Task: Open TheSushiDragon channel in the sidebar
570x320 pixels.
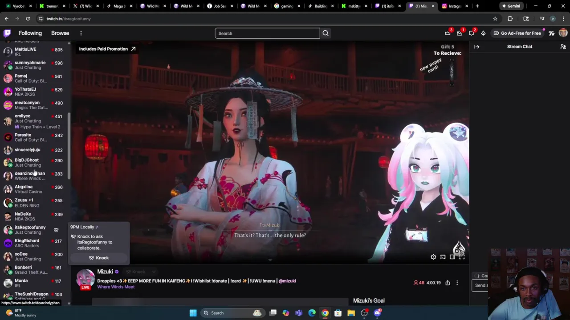Action: (35, 296)
